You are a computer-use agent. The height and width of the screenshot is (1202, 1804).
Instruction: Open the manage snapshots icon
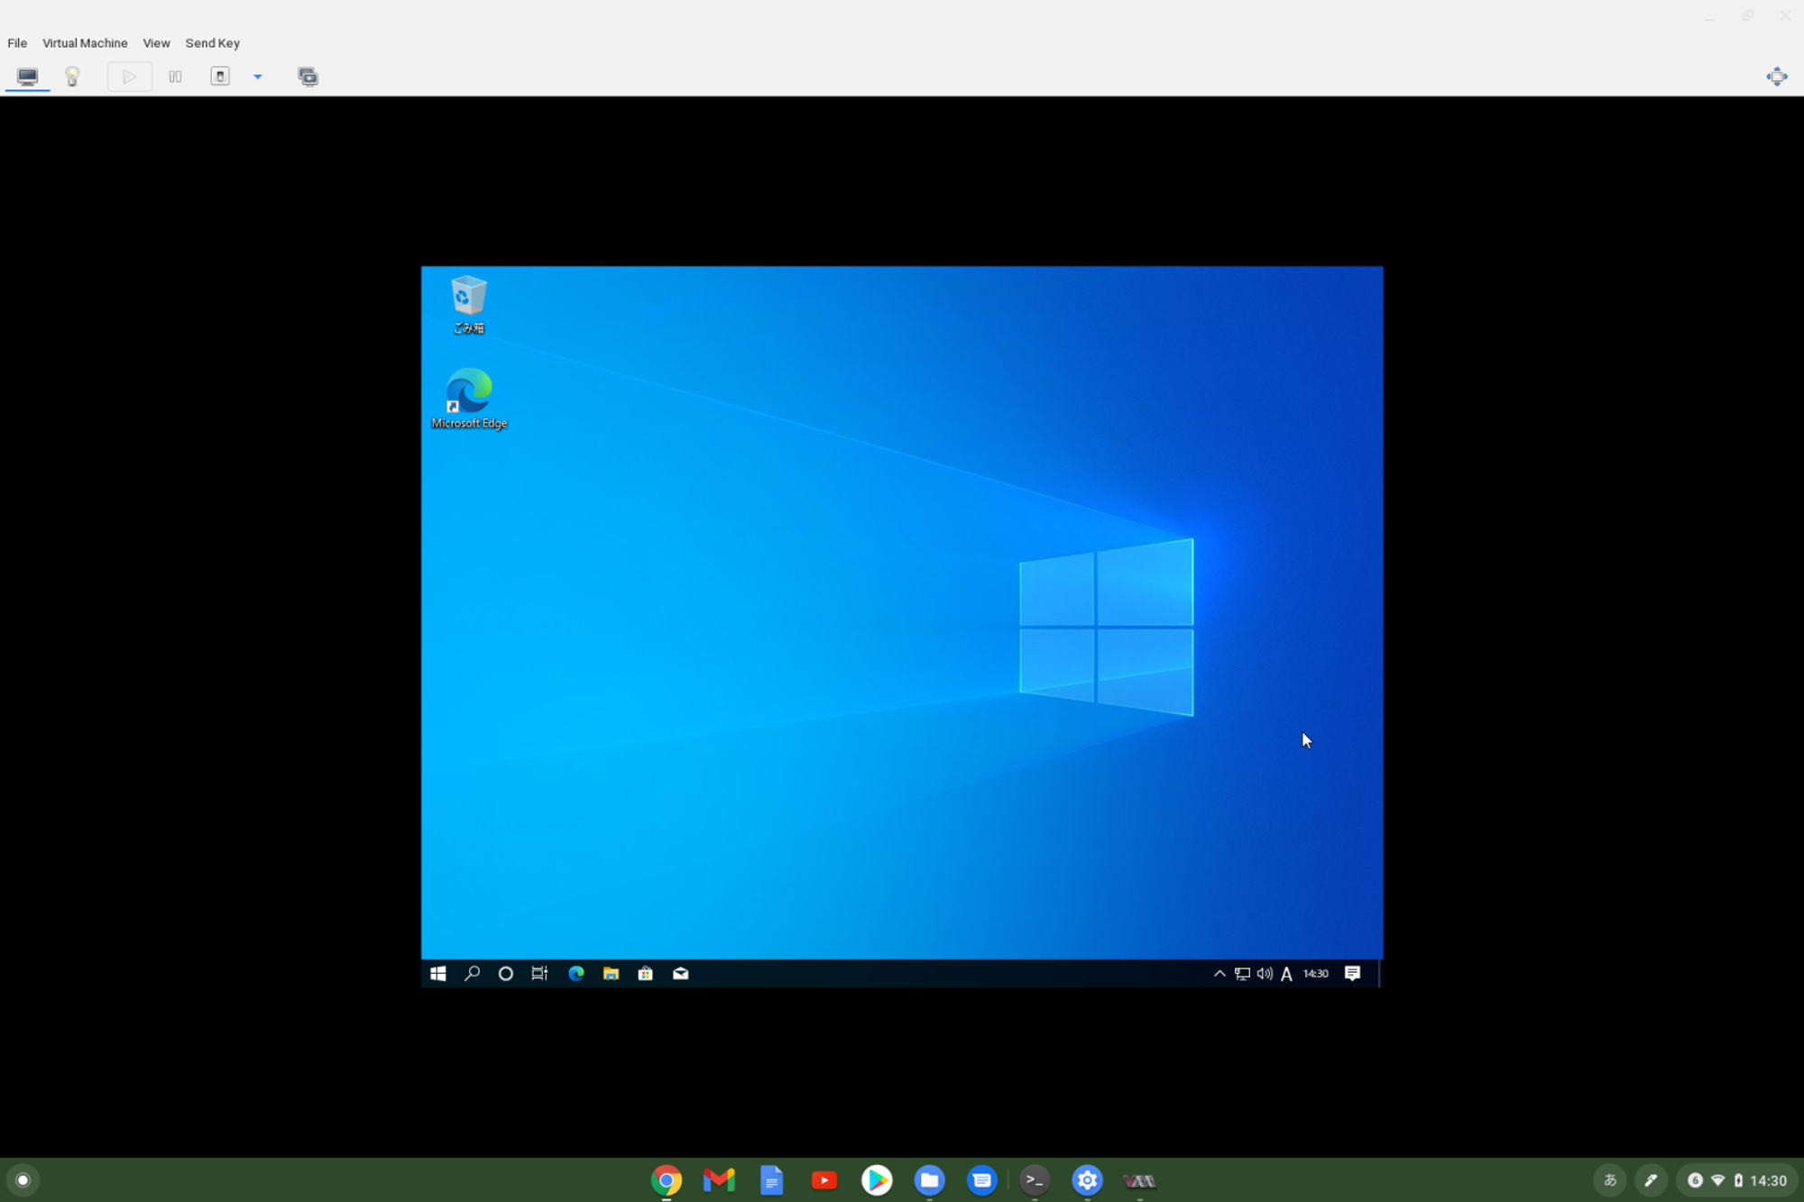pyautogui.click(x=308, y=77)
